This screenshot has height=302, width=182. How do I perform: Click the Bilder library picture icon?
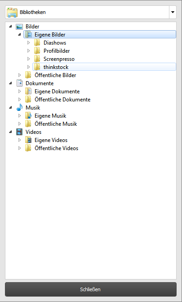[x=19, y=27]
